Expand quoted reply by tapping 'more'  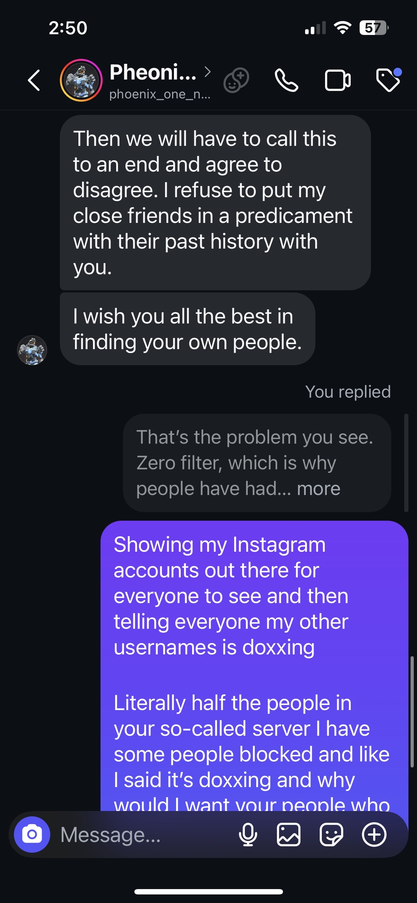tap(318, 489)
